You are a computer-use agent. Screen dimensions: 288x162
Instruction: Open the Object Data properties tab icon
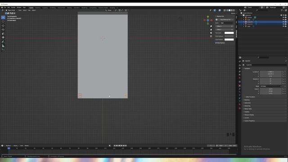240,101
